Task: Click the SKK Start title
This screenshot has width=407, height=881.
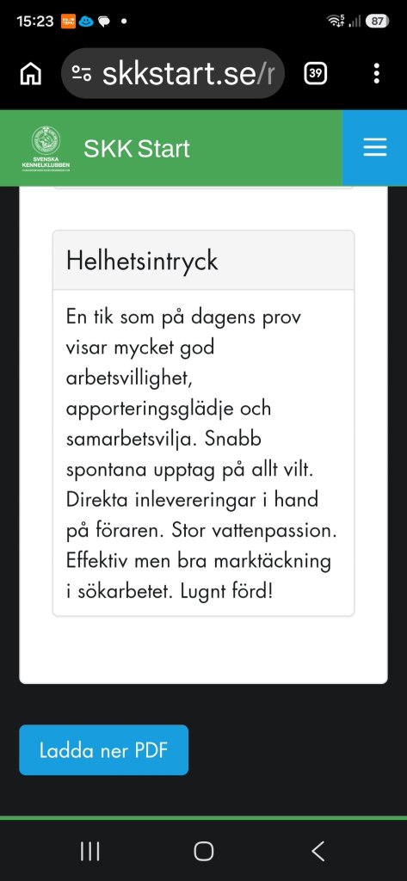Action: 137,149
